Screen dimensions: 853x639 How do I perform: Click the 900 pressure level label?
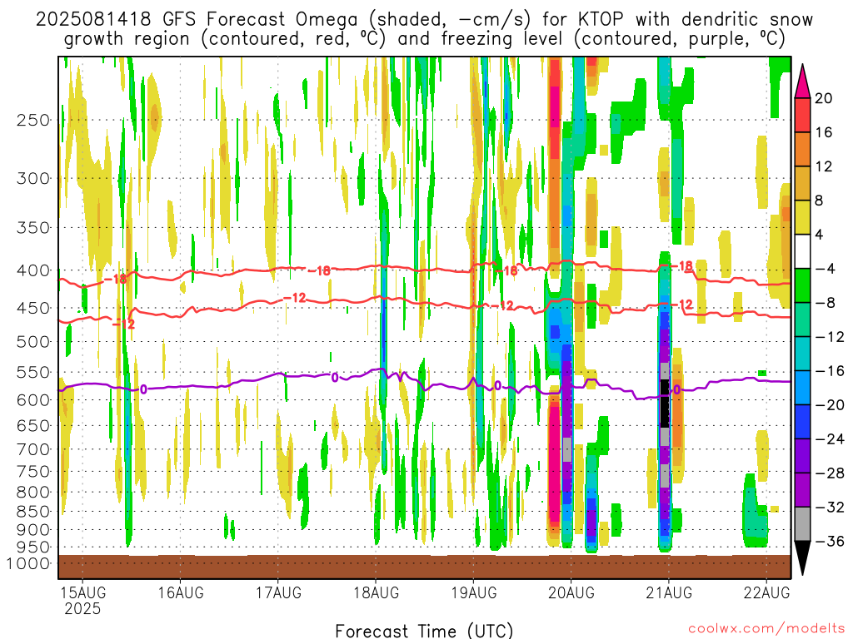33,530
